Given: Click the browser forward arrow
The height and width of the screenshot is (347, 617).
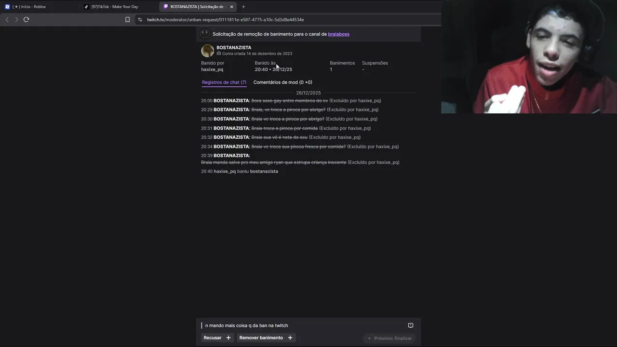Looking at the screenshot, I should tap(16, 20).
